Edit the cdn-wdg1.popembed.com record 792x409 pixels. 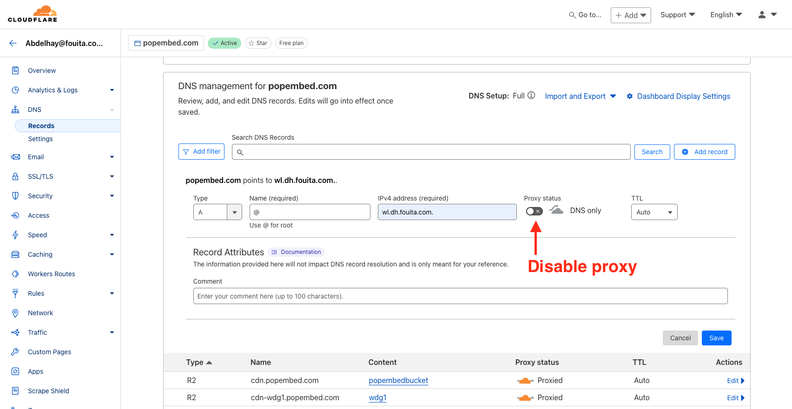[x=736, y=398]
